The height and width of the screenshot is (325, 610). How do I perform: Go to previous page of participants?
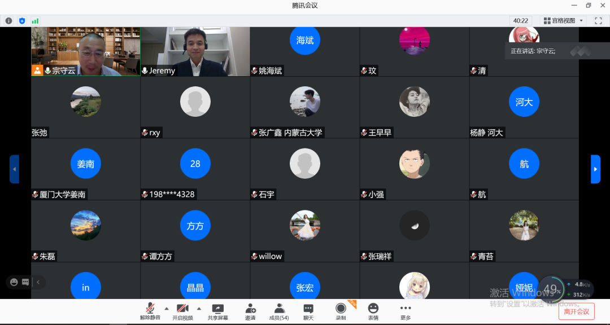(x=14, y=169)
